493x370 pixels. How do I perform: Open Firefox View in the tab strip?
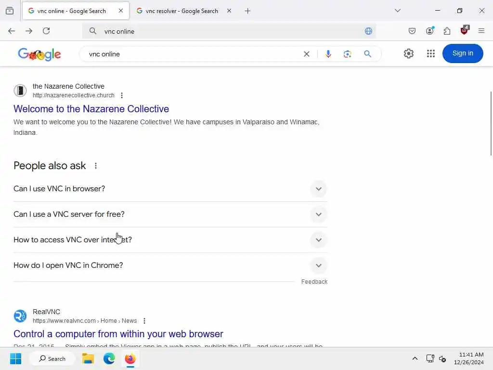(10, 11)
